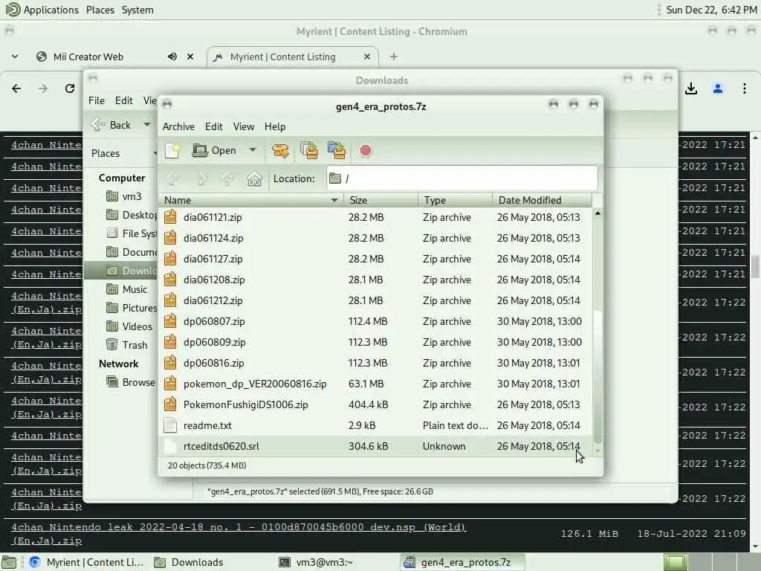Open the Edit menu in archive manager
761x571 pixels.
pos(213,126)
